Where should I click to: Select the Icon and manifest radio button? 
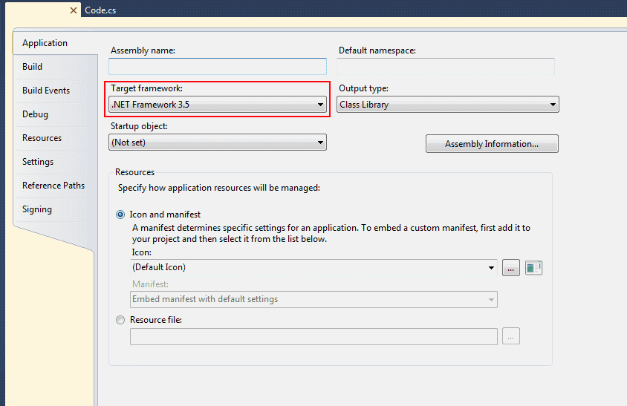[120, 215]
